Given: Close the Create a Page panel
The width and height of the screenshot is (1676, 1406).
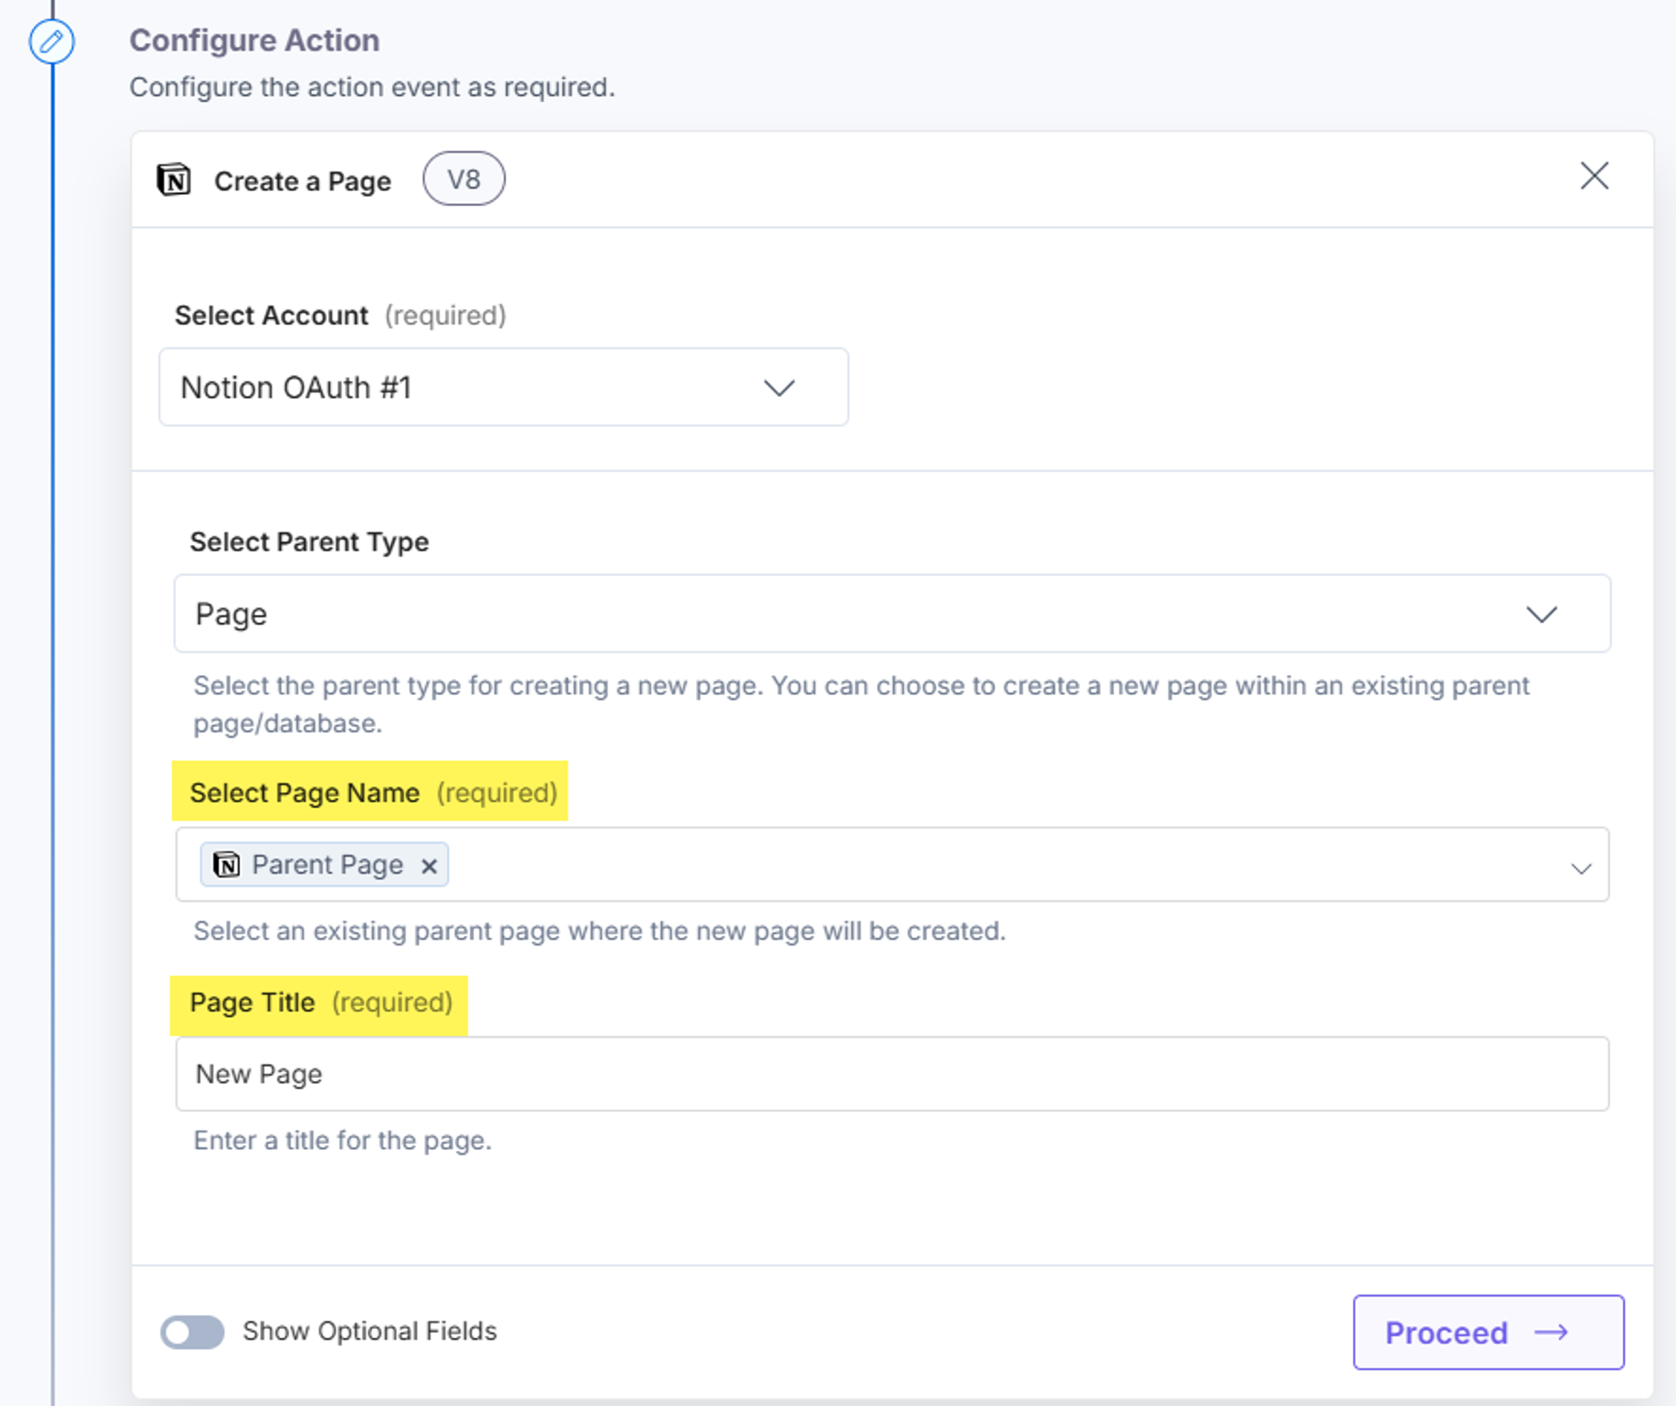Looking at the screenshot, I should coord(1594,175).
